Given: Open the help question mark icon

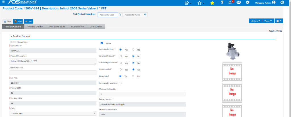Looking at the screenshot, I should 222,3.
